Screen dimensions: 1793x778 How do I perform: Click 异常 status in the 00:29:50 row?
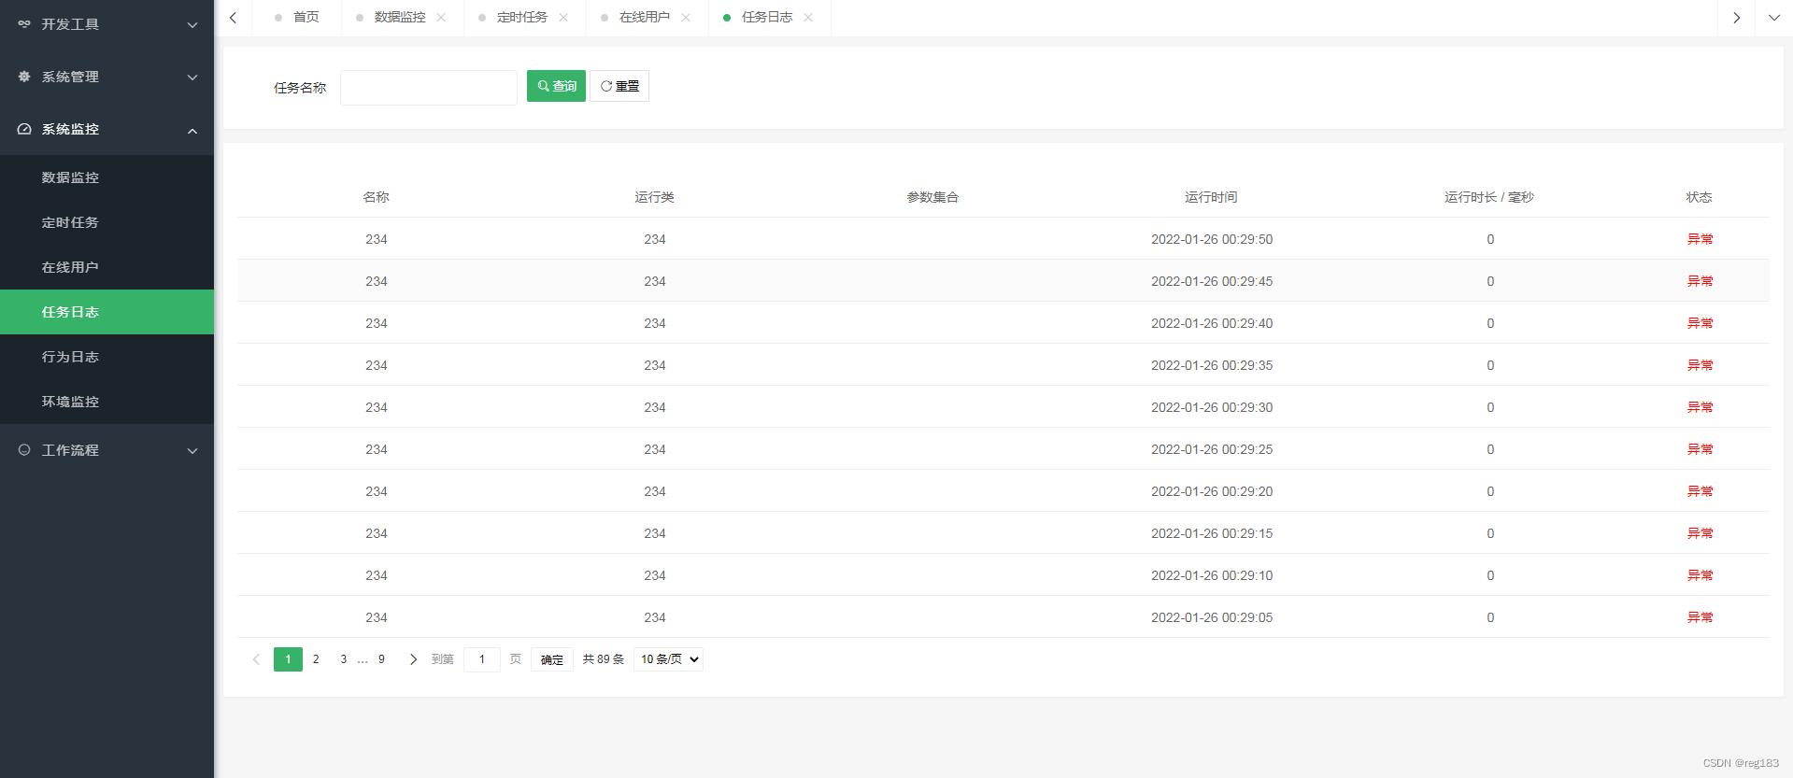pos(1701,239)
